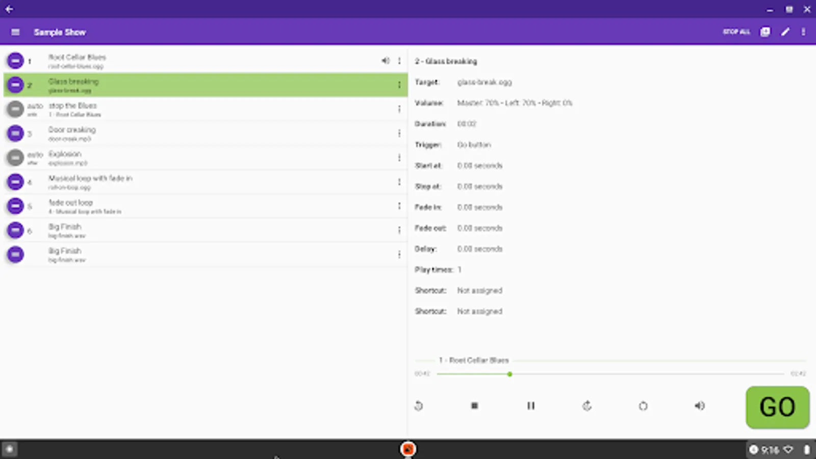Screen dimensions: 816x459
Task: Open the app's overflow menu in the toolbar
Action: coord(803,32)
